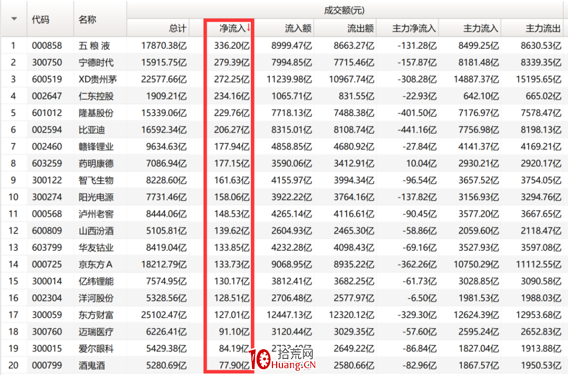Select stock code 300059
Image resolution: width=568 pixels, height=375 pixels.
(x=47, y=315)
